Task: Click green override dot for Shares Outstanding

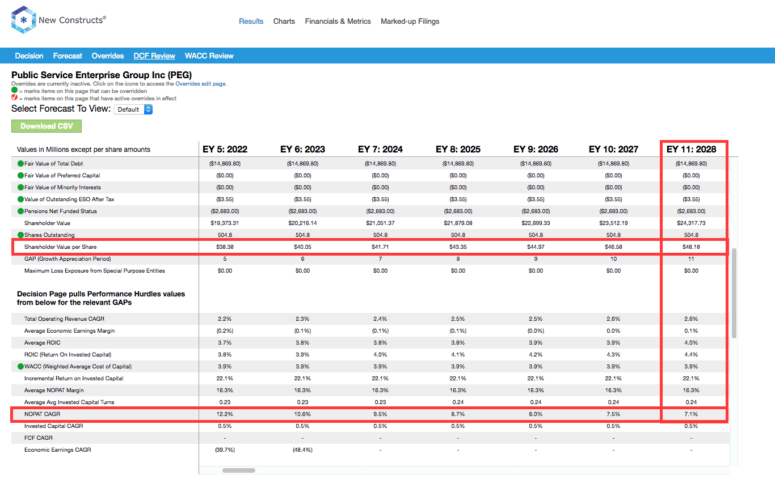Action: [21, 235]
